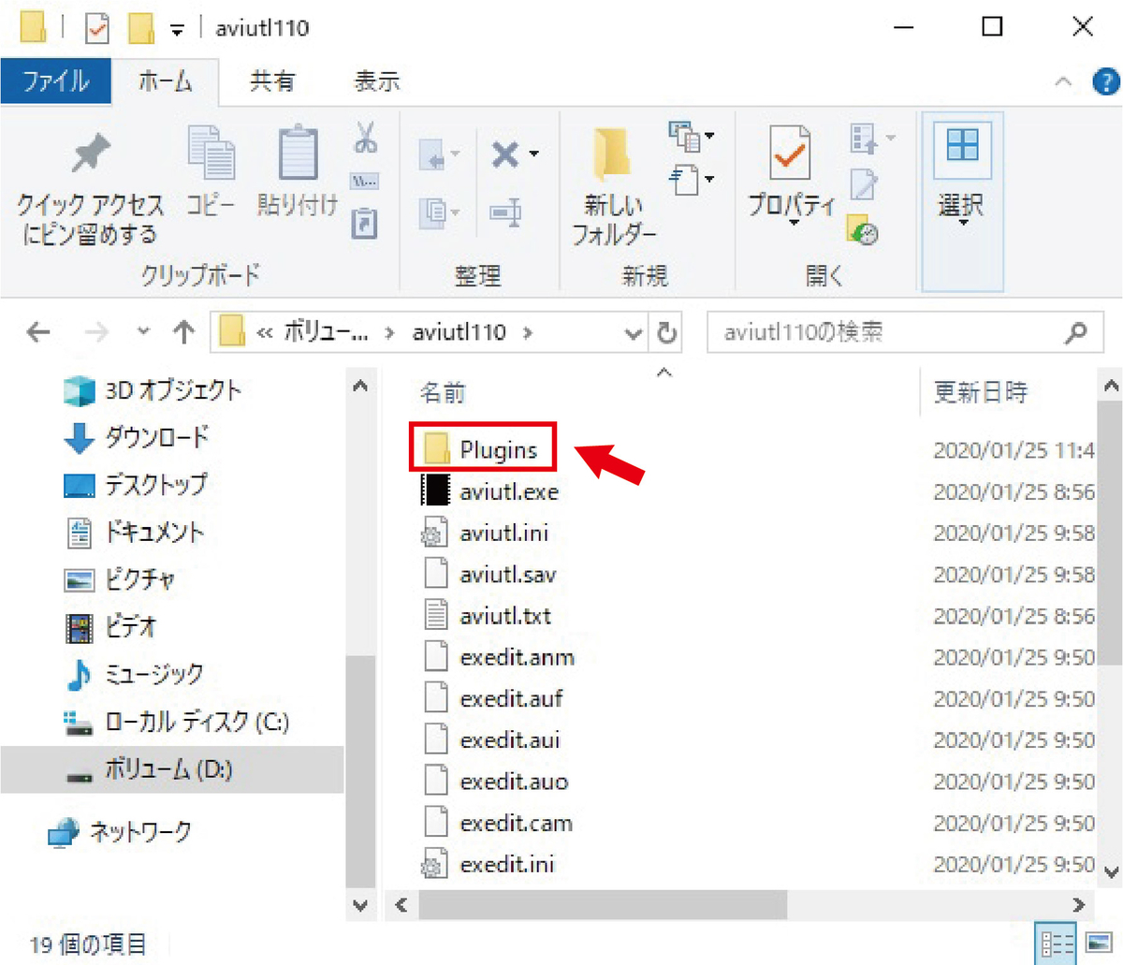
Task: Click aviutl110 in address breadcrumb
Action: point(459,332)
